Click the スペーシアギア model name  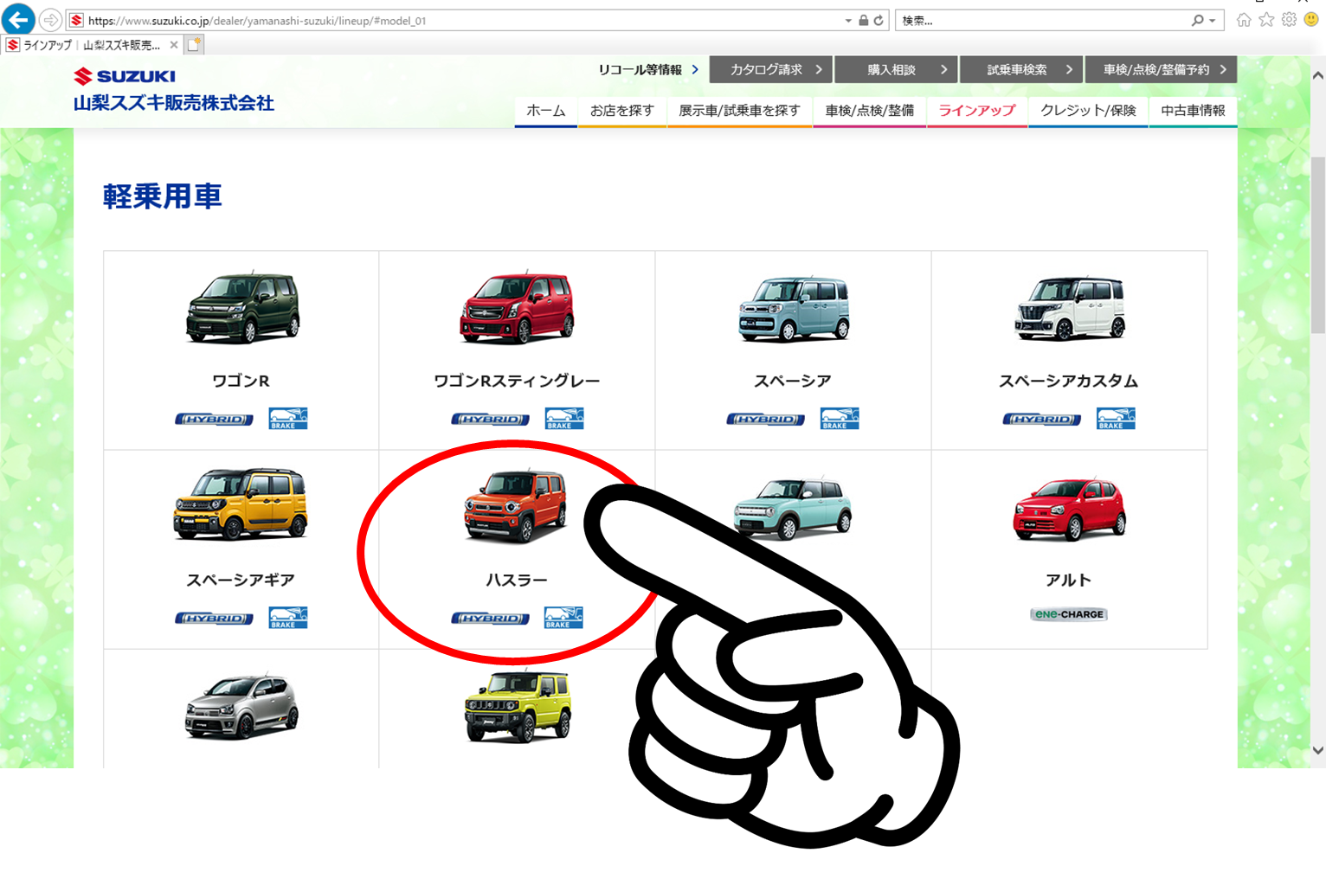(241, 580)
